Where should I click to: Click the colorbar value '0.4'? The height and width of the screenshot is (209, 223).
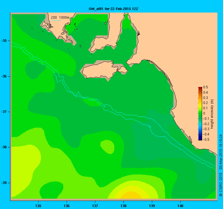(205, 93)
